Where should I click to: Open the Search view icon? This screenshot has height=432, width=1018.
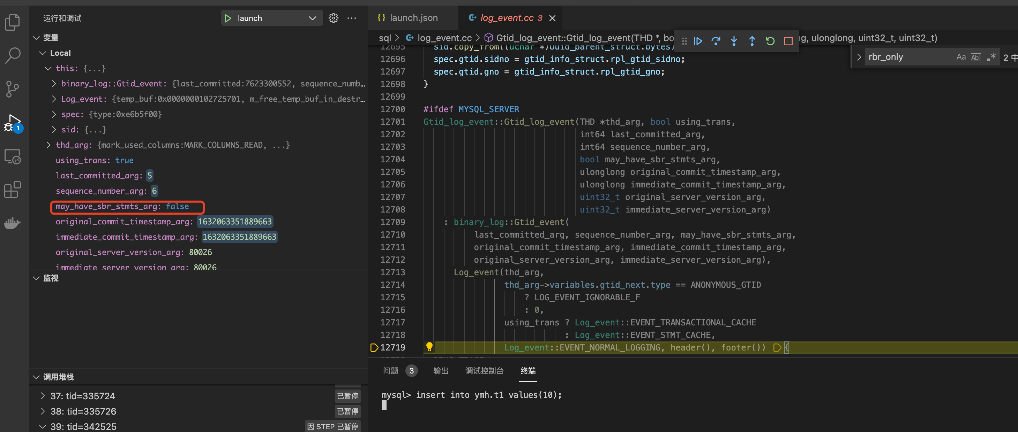[x=13, y=56]
